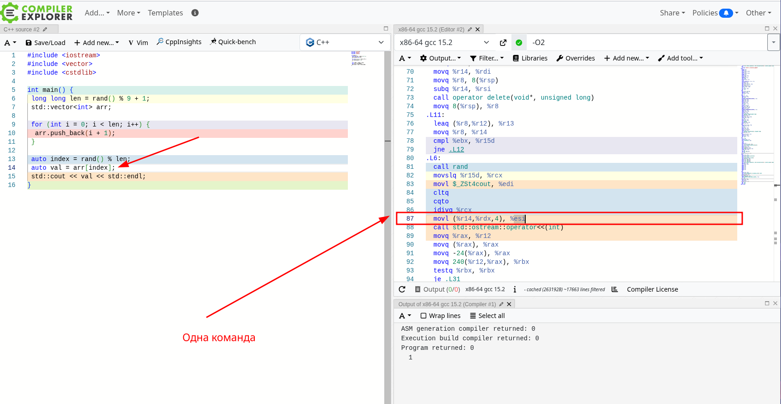Viewport: 781px width, 404px height.
Task: Open CppInsights for this source
Action: click(x=179, y=42)
